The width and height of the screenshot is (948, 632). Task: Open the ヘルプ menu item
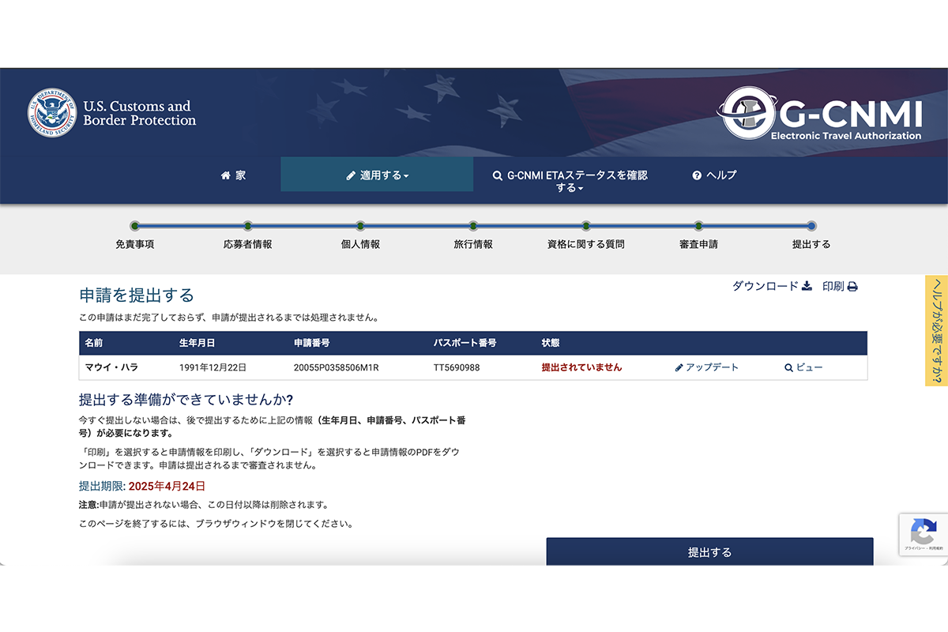(713, 175)
